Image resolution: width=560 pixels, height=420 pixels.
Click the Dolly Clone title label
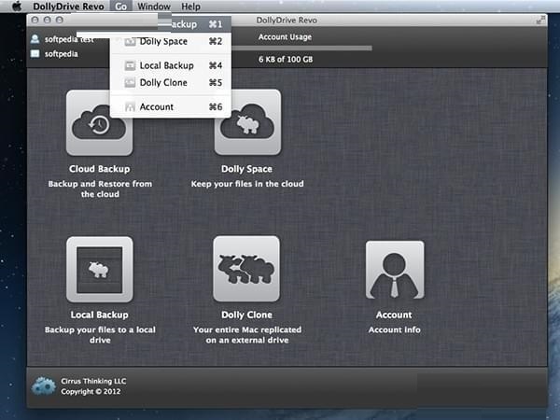click(x=246, y=315)
